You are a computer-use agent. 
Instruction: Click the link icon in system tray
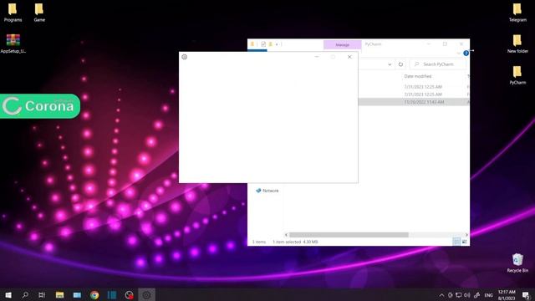[476, 295]
